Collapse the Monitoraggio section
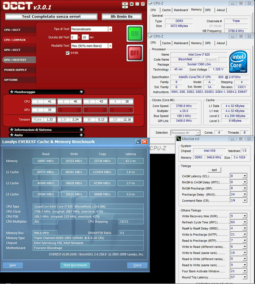Image resolution: width=255 pixels, height=284 pixels. pos(81,92)
